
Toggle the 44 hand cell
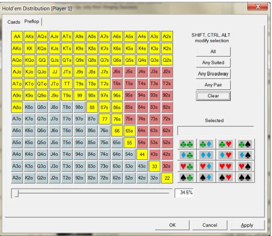click(142, 154)
